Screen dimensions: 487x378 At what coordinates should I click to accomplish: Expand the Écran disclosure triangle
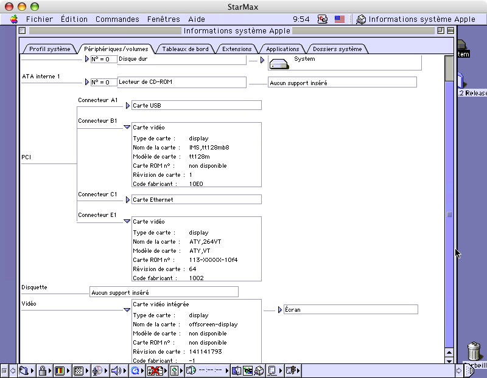click(280, 310)
